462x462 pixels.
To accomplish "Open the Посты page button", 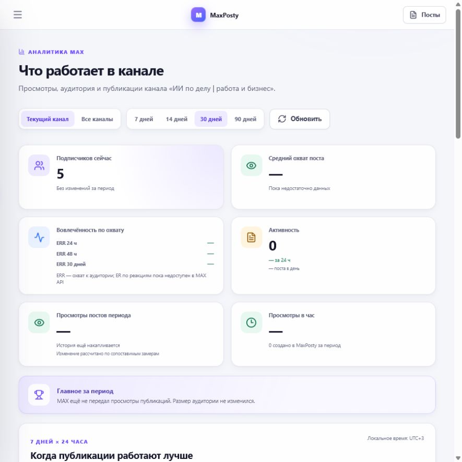I will pyautogui.click(x=424, y=15).
